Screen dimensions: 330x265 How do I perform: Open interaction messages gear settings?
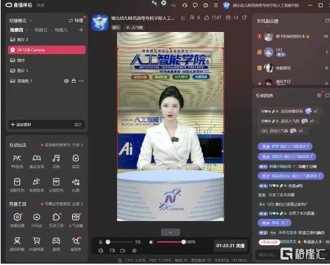click(x=319, y=95)
